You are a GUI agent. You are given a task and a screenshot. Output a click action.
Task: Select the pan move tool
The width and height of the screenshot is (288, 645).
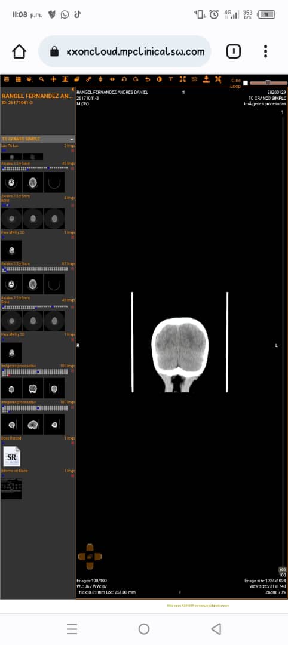pos(53,79)
